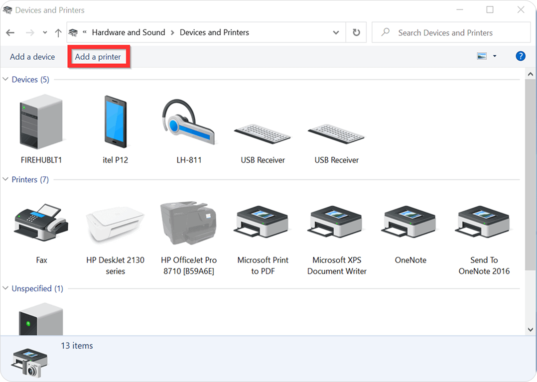The width and height of the screenshot is (537, 382).
Task: Select the device under Unspecified group
Action: (41, 319)
